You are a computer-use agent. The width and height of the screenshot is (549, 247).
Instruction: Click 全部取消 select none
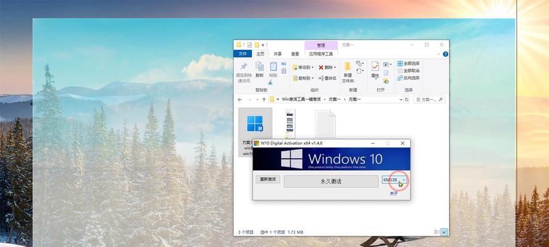[x=408, y=70]
